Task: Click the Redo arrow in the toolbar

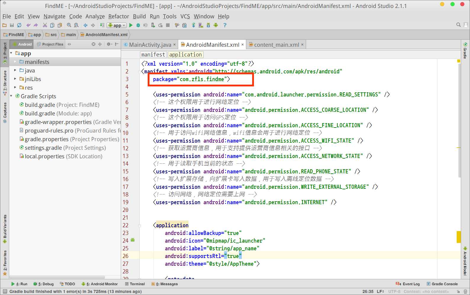Action: click(36, 25)
